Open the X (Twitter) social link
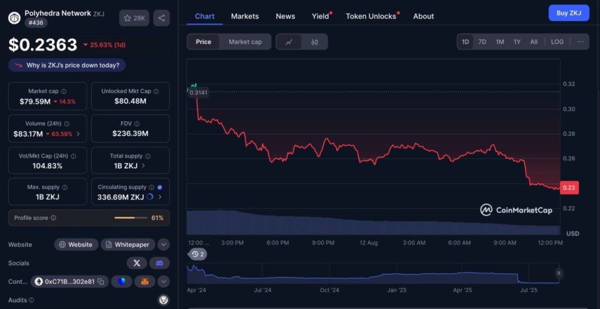The width and height of the screenshot is (600, 309). [137, 263]
